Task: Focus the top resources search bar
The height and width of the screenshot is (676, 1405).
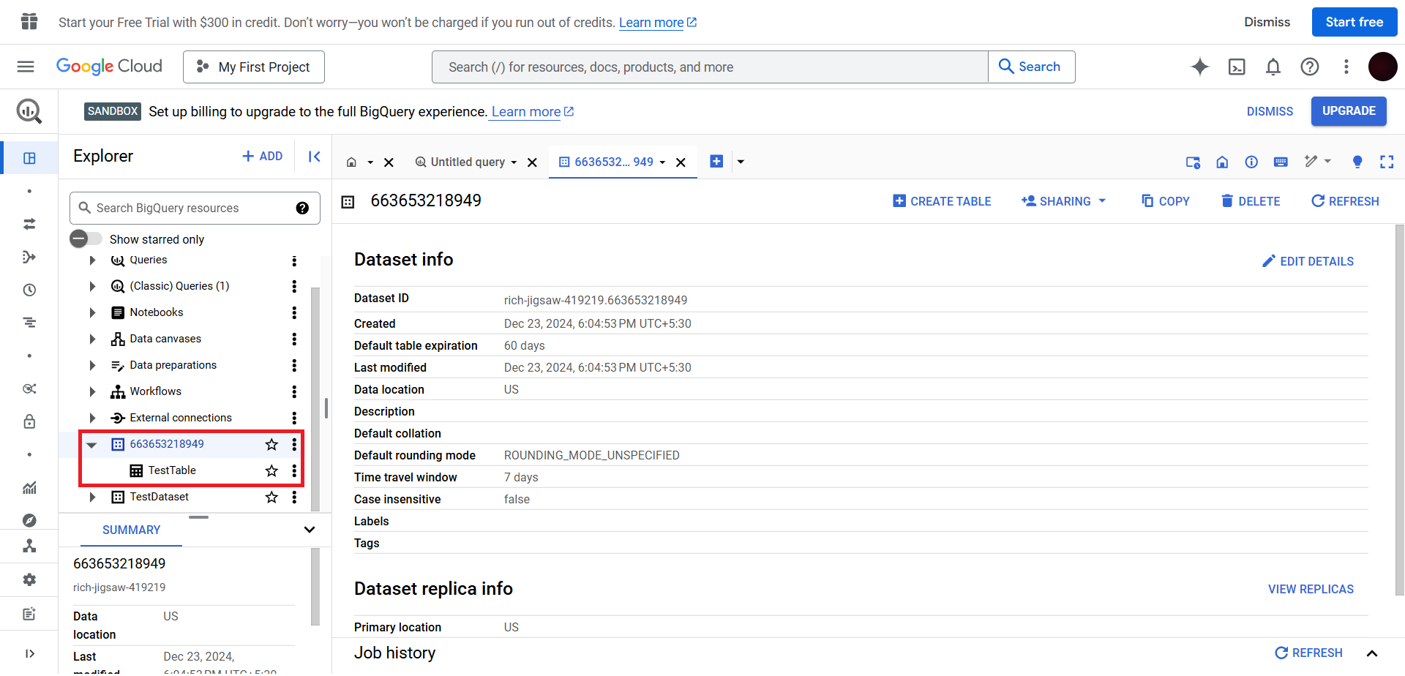Action: 710,67
